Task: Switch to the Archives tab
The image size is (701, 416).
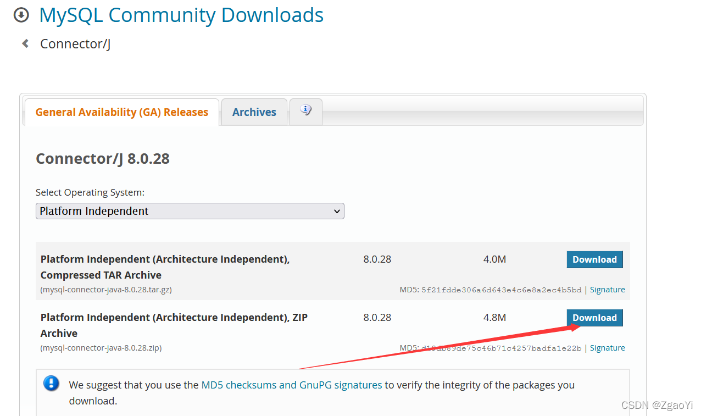Action: (254, 112)
